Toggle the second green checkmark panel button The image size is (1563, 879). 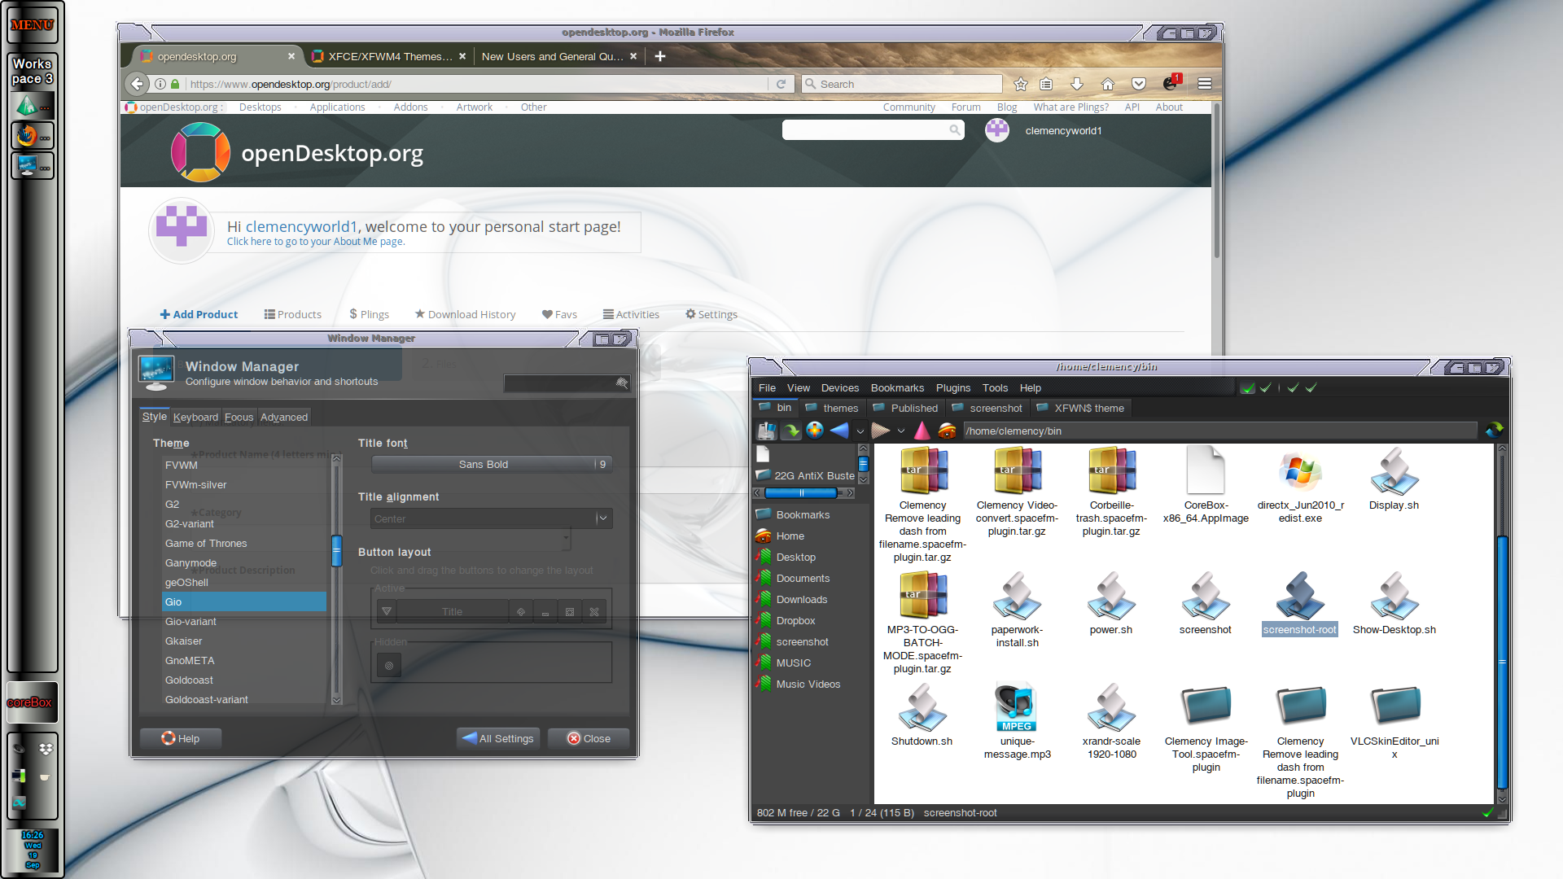point(1266,388)
